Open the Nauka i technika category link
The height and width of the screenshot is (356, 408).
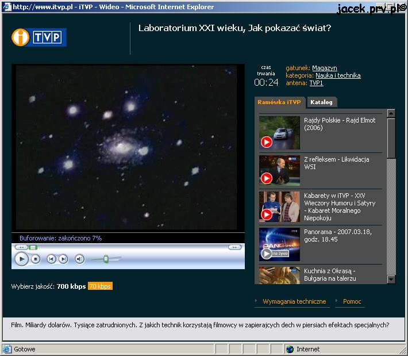point(338,75)
